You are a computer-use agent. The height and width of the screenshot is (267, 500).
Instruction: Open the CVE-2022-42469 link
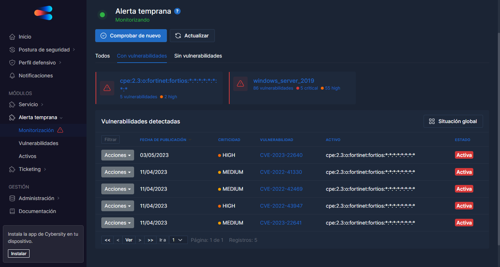(281, 189)
